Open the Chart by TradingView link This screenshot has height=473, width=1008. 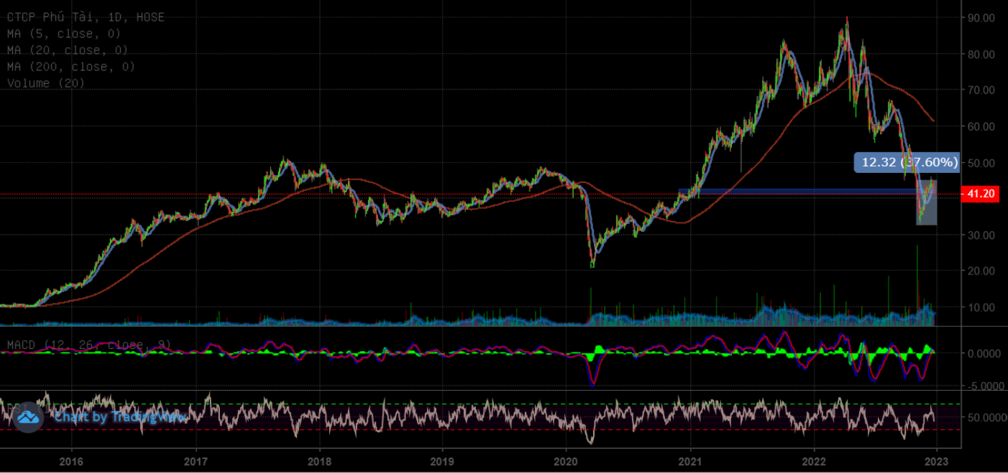[x=121, y=417]
